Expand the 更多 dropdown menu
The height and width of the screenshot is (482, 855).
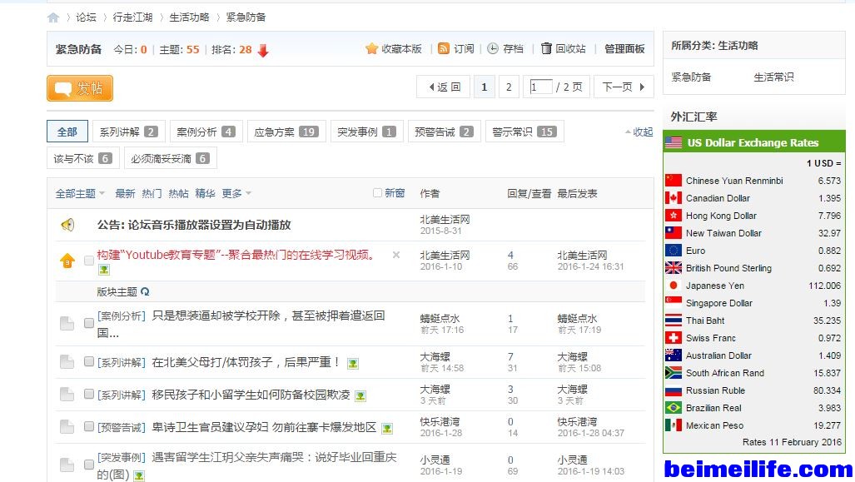tap(236, 194)
